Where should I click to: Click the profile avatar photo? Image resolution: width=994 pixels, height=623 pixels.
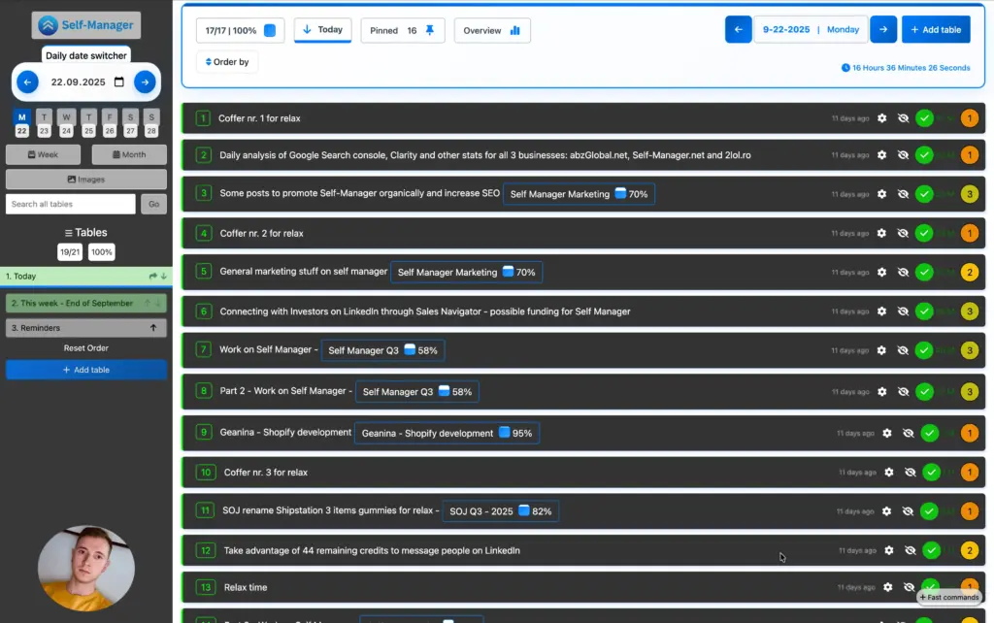point(85,568)
